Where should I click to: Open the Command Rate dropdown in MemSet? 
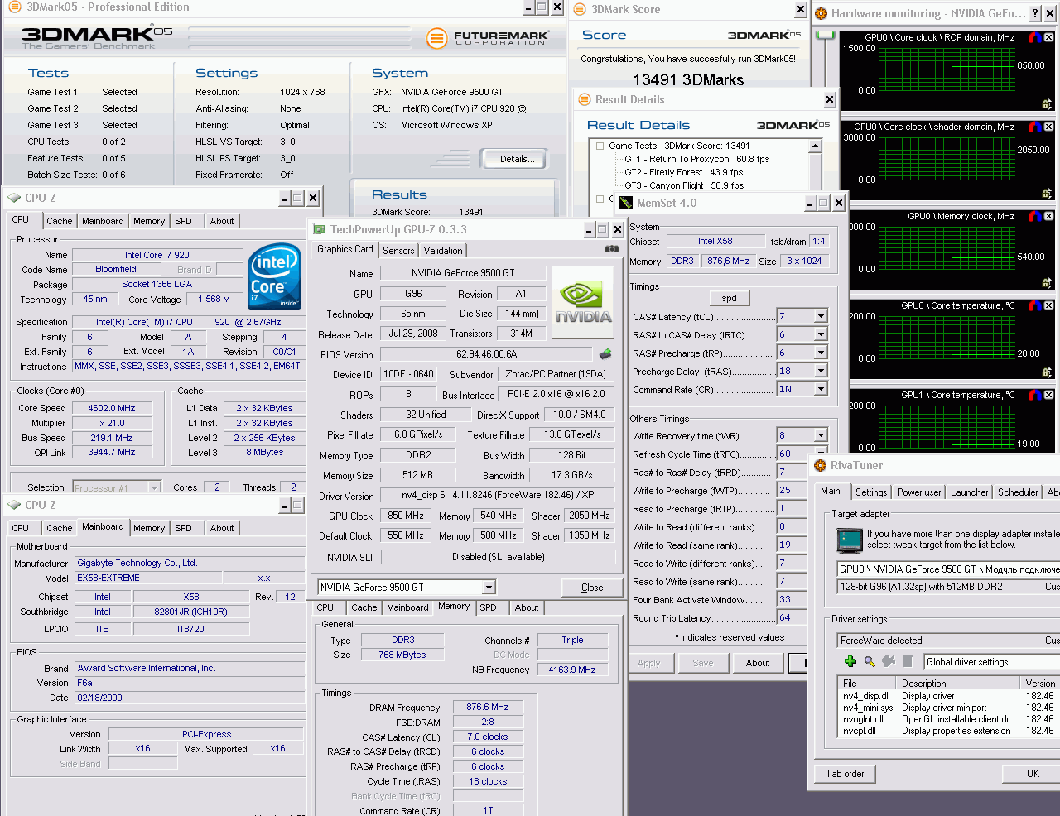click(x=821, y=389)
